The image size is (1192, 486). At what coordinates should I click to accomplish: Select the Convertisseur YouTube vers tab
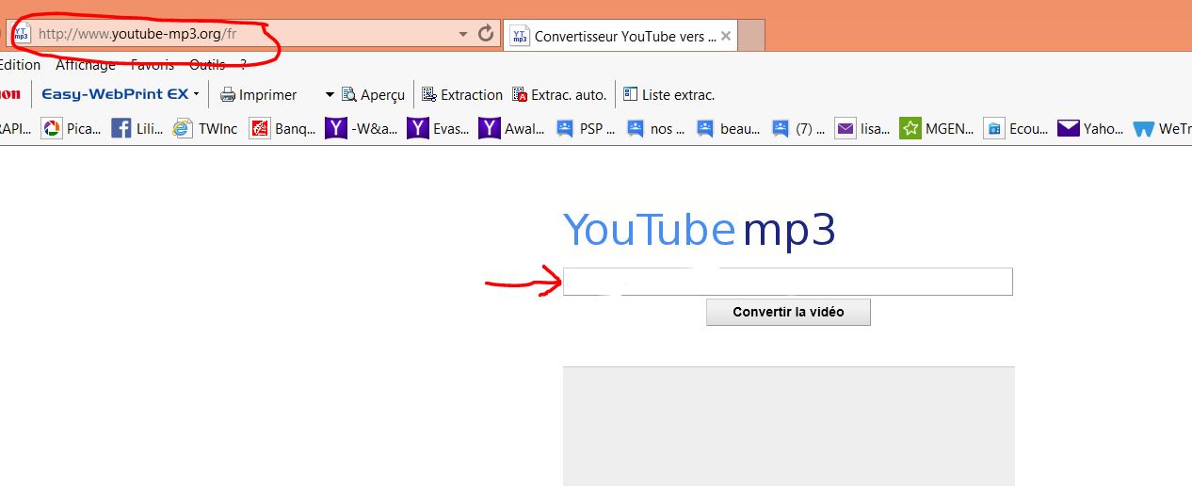point(620,37)
